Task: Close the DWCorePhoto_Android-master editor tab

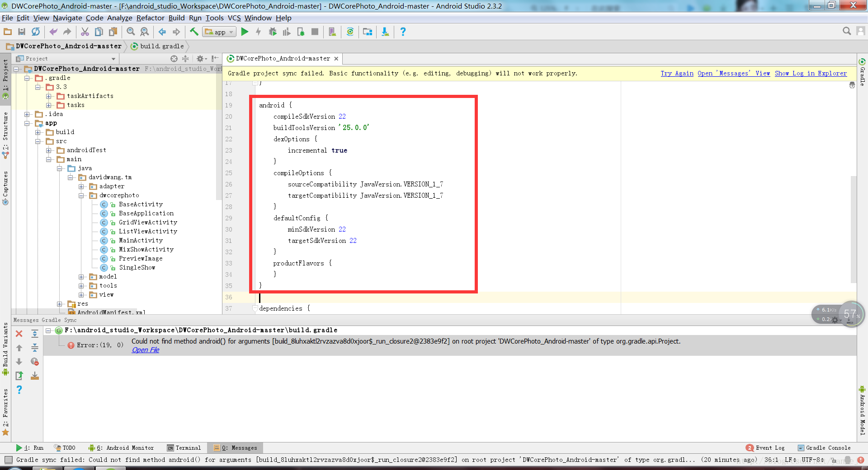Action: 336,59
